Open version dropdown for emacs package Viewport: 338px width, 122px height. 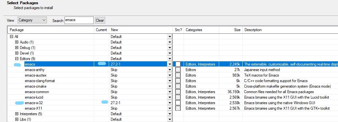pyautogui.click(x=170, y=64)
